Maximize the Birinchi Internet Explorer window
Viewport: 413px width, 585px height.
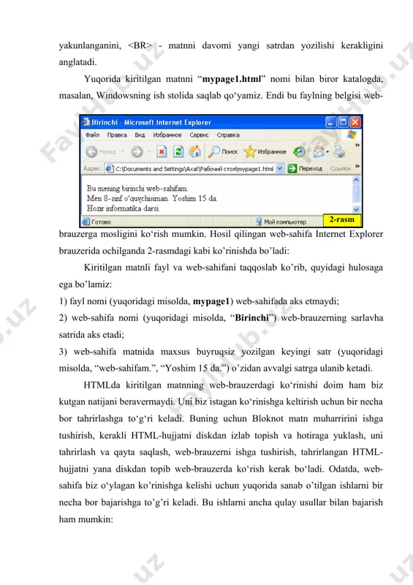pos(343,122)
